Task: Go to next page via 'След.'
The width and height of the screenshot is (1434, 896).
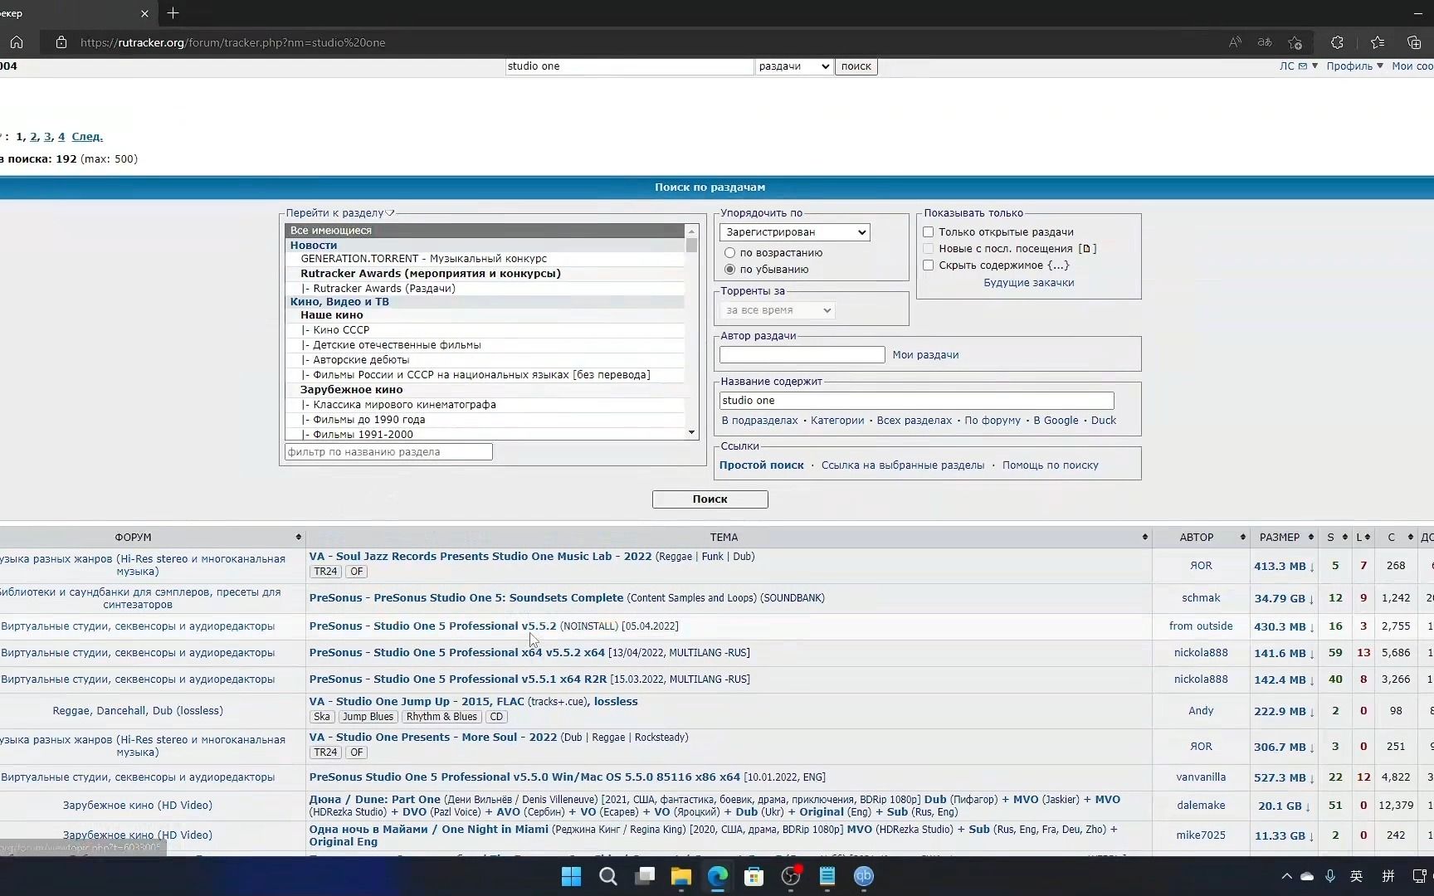Action: 87,137
